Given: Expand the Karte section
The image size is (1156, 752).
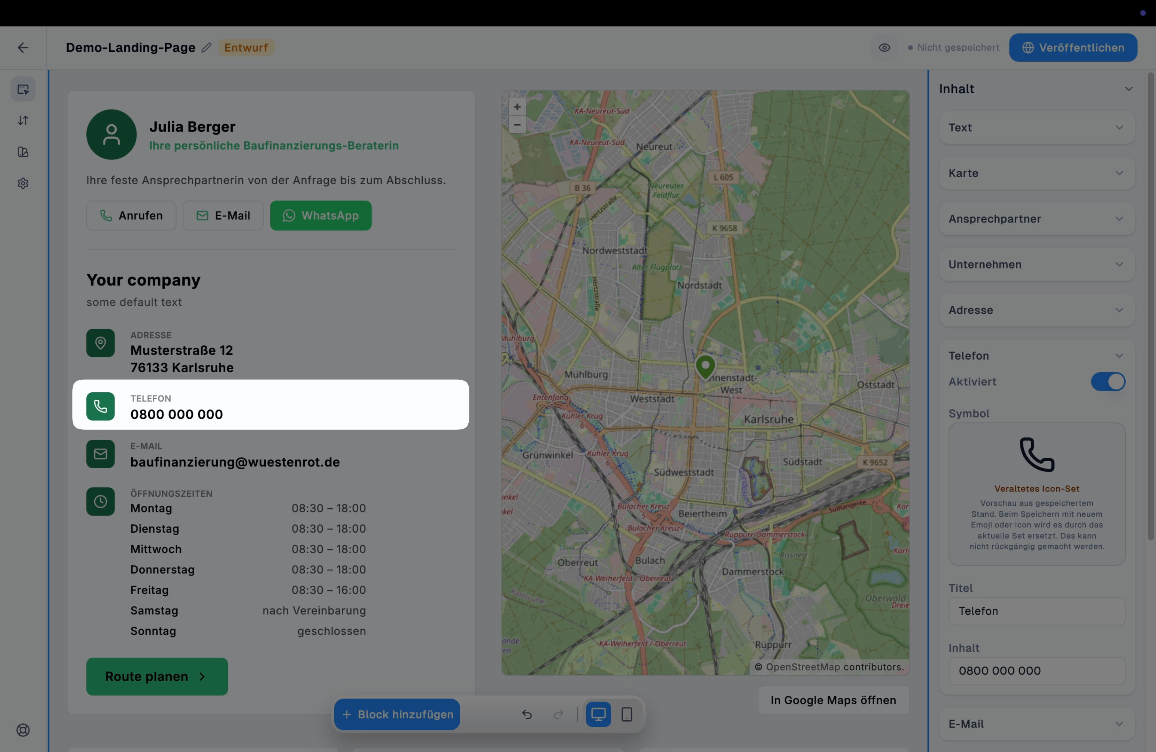Looking at the screenshot, I should 1037,173.
